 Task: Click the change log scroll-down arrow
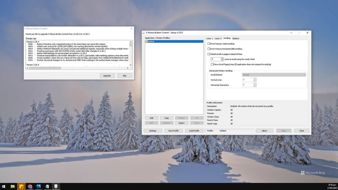click(131, 65)
